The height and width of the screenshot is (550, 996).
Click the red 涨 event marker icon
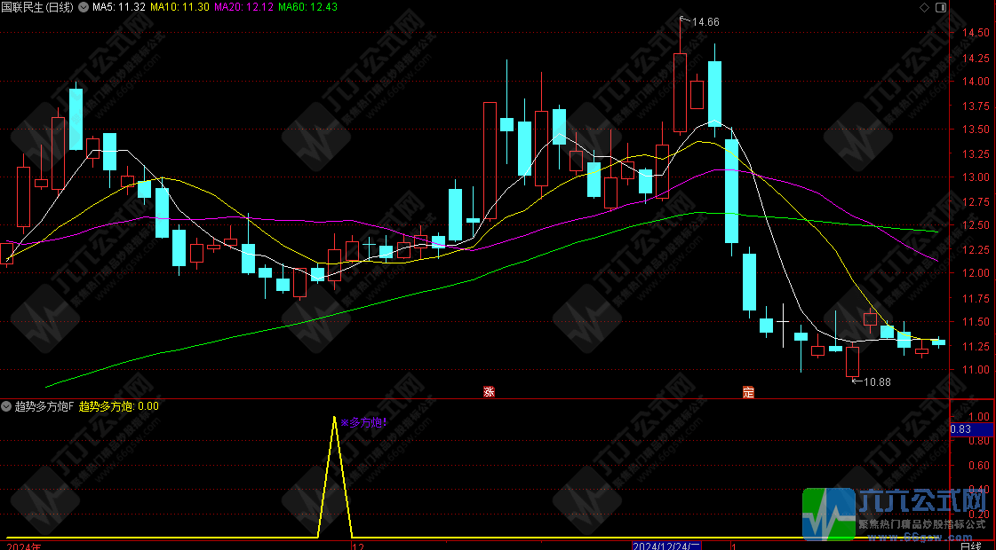pos(488,392)
